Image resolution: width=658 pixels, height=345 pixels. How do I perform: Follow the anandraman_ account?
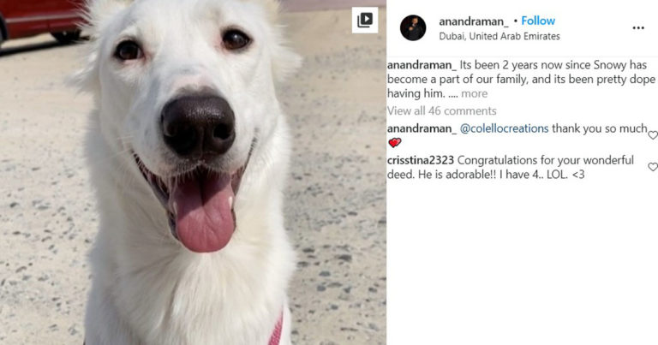click(x=538, y=21)
